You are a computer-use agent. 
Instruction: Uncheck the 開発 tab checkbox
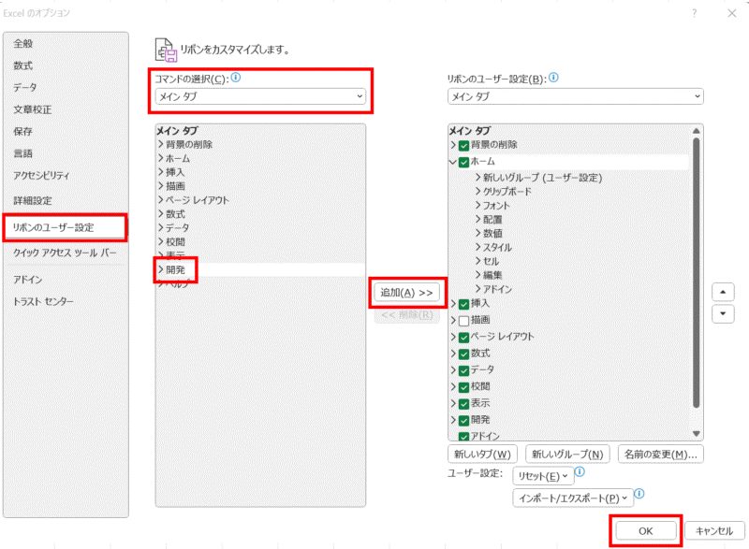point(463,421)
